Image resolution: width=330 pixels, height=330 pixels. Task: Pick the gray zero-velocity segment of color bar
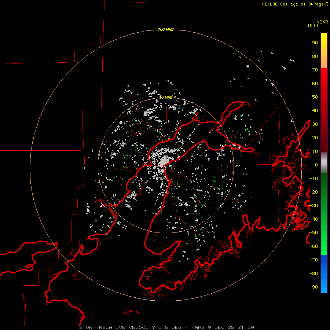pyautogui.click(x=324, y=162)
